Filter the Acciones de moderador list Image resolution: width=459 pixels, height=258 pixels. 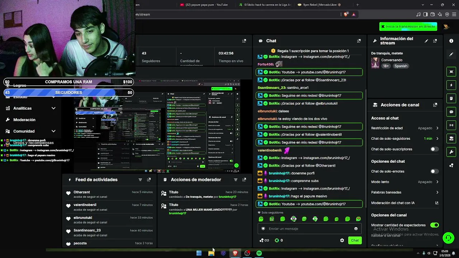pos(236,180)
